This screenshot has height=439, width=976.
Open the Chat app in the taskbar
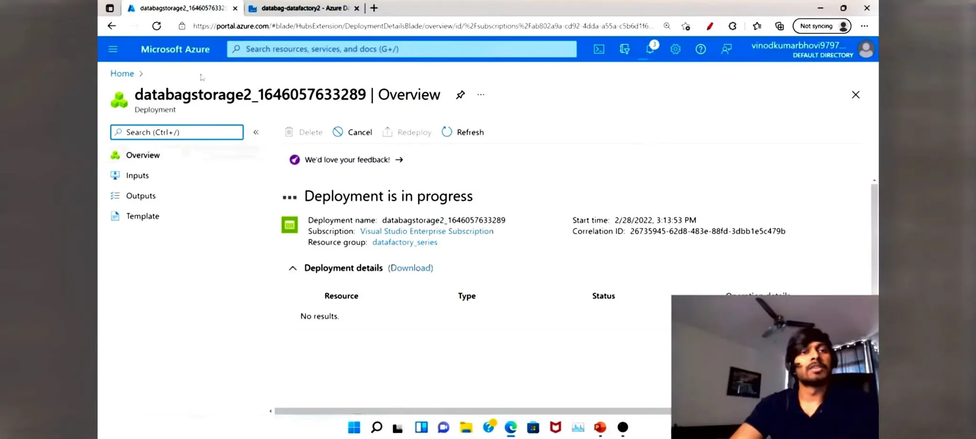click(x=444, y=428)
